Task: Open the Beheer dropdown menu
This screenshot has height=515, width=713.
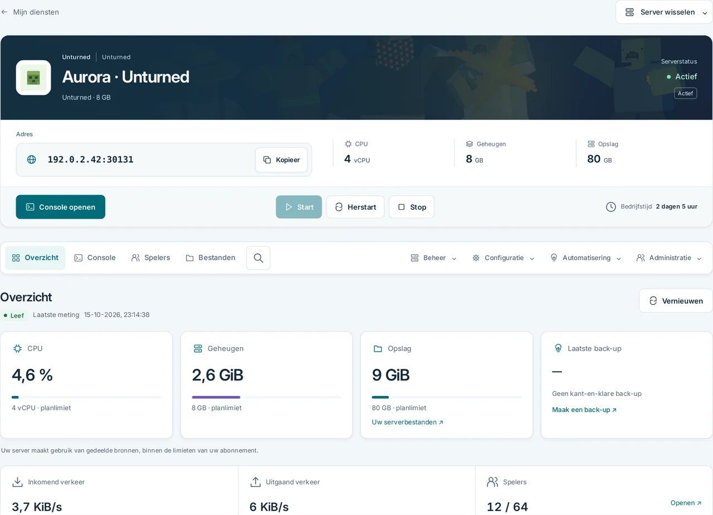Action: (434, 258)
